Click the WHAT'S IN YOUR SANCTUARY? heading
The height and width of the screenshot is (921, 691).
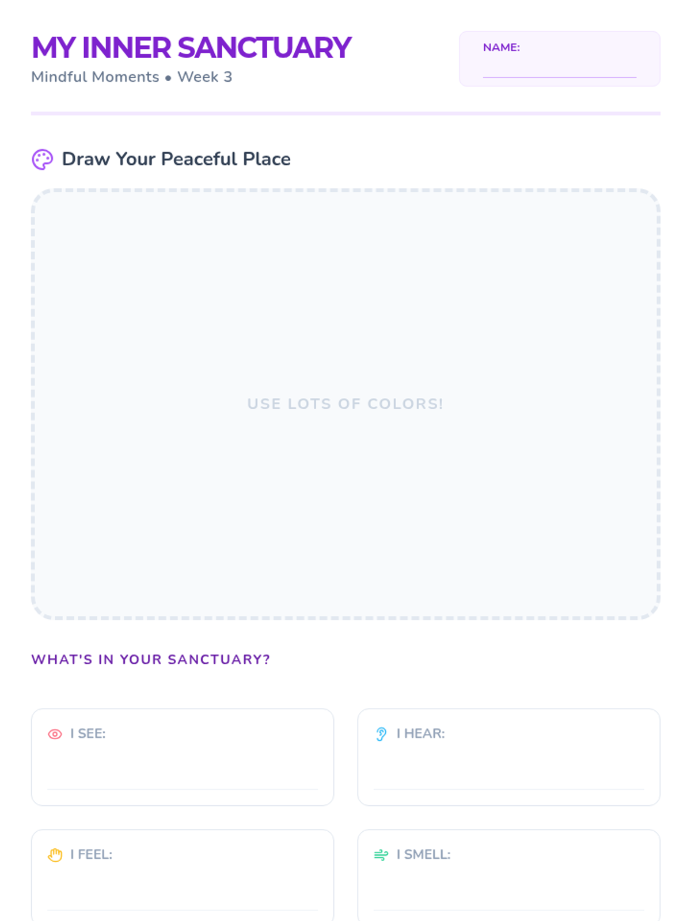(150, 660)
